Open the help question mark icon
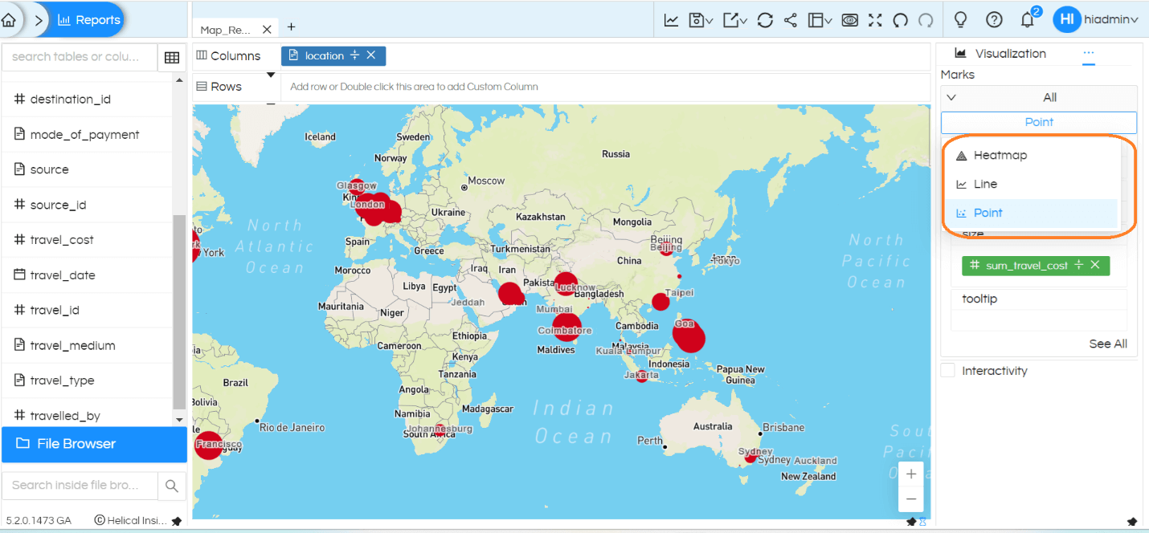This screenshot has height=533, width=1149. [994, 20]
